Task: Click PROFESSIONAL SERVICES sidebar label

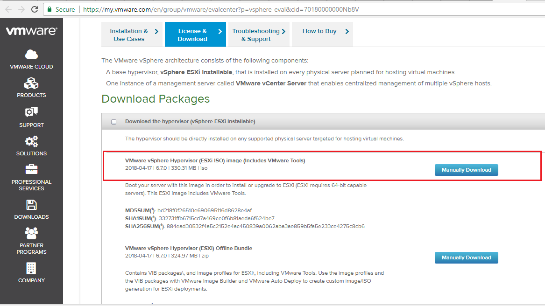Action: (31, 185)
